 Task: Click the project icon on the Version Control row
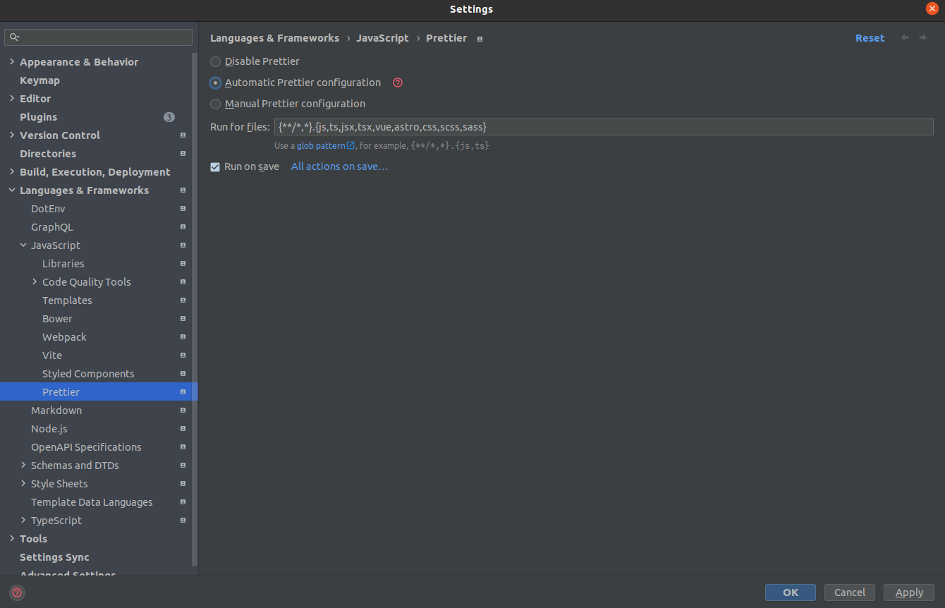point(183,135)
